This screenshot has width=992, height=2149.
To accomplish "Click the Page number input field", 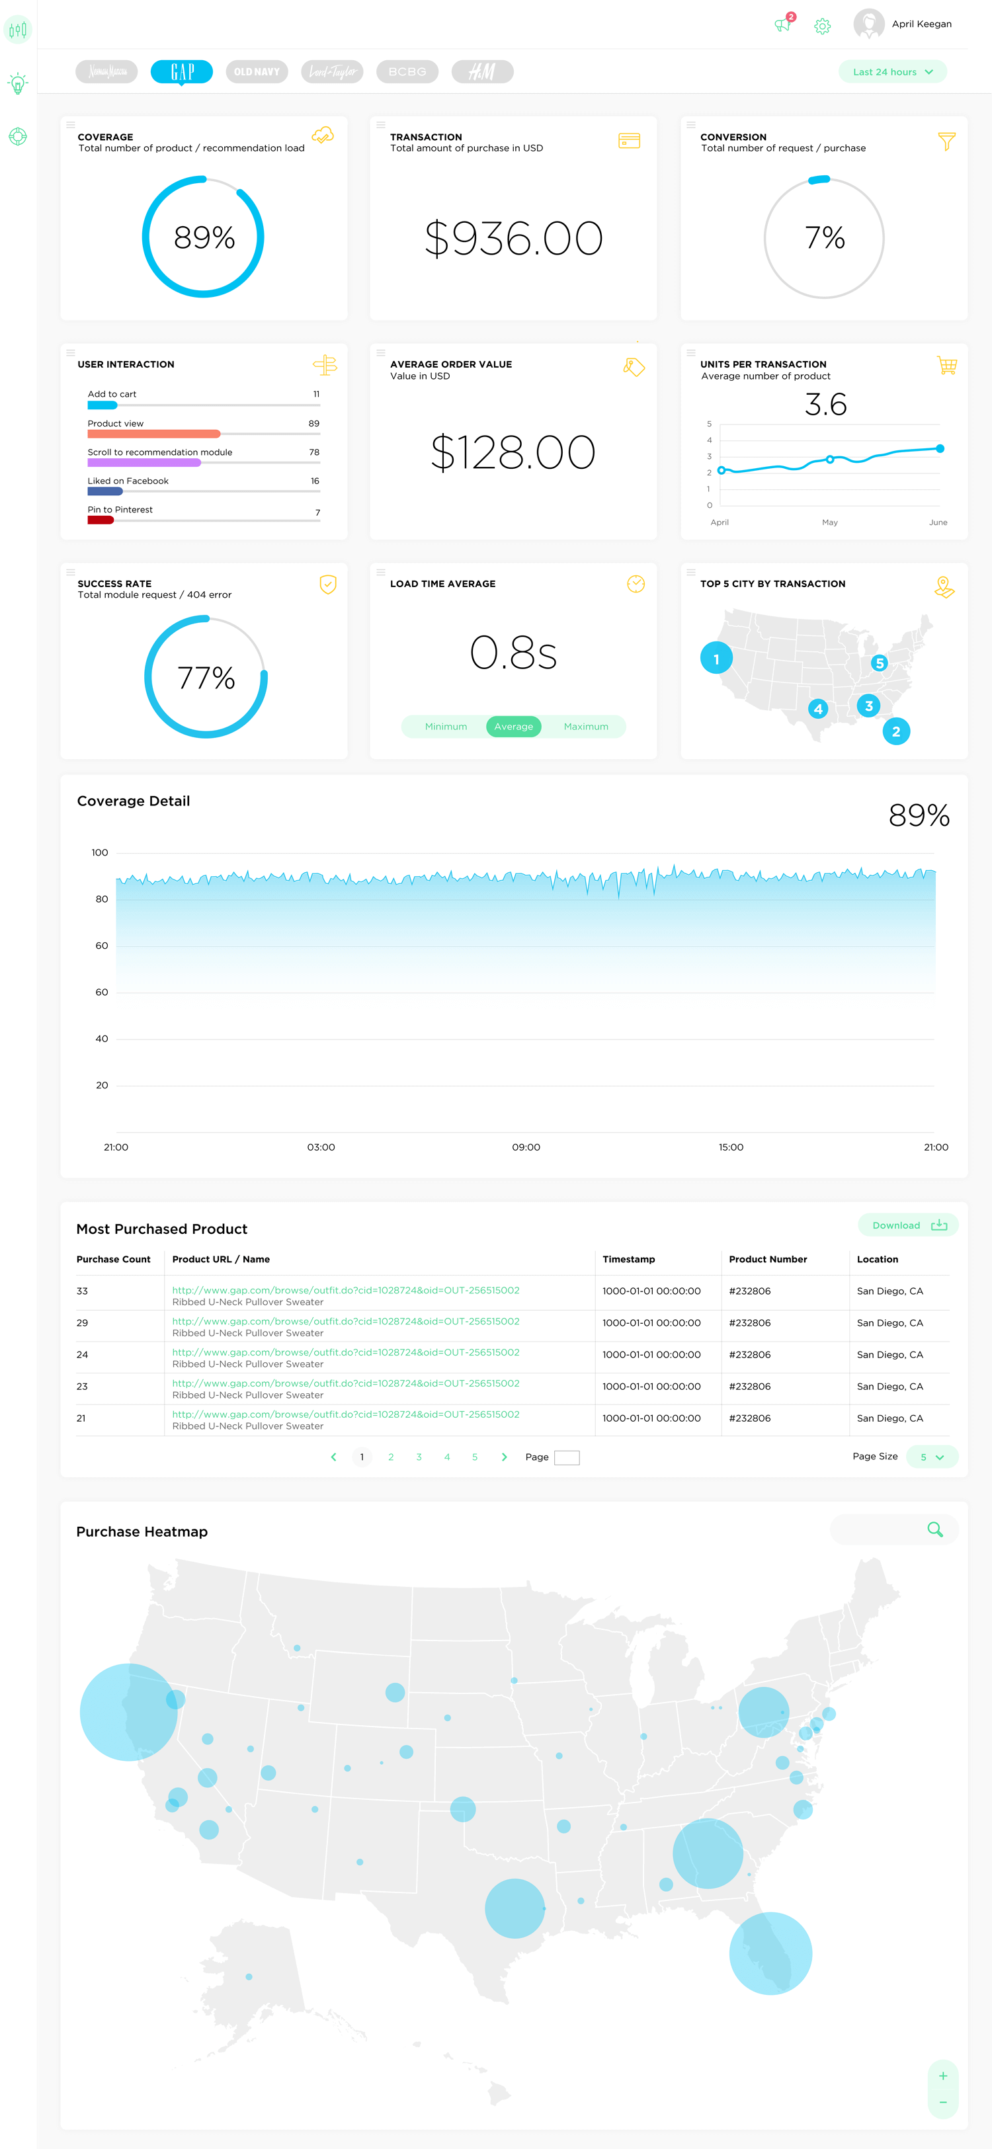I will pos(567,1457).
